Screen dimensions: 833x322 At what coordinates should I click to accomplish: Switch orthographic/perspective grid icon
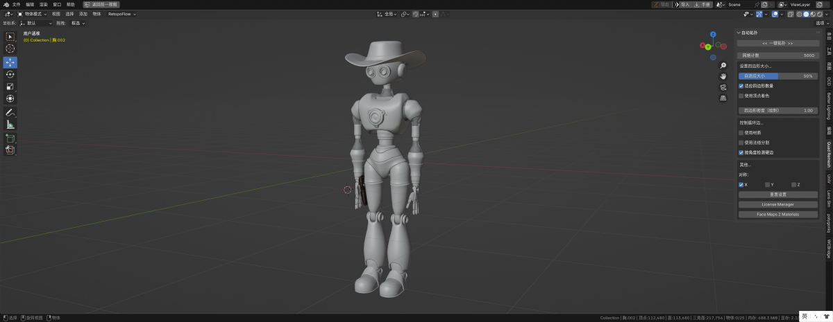[x=723, y=98]
